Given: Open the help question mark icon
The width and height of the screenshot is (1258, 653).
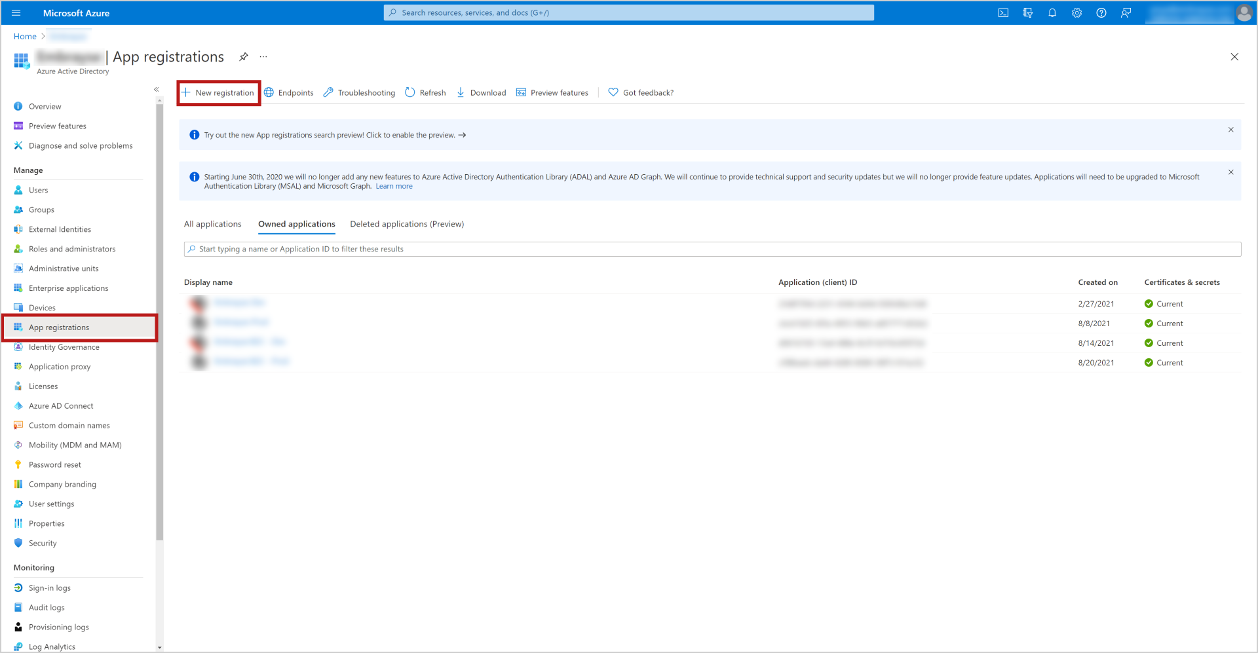Looking at the screenshot, I should click(1101, 12).
